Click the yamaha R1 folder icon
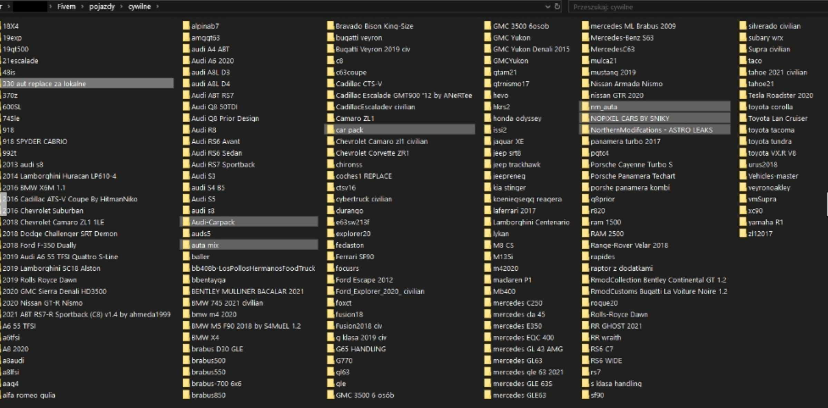 [x=743, y=222]
